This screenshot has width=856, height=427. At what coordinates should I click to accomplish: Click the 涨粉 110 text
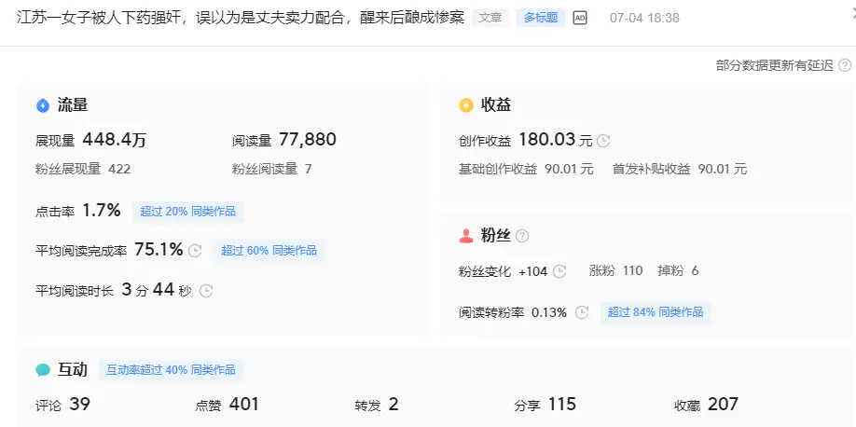pyautogui.click(x=615, y=270)
